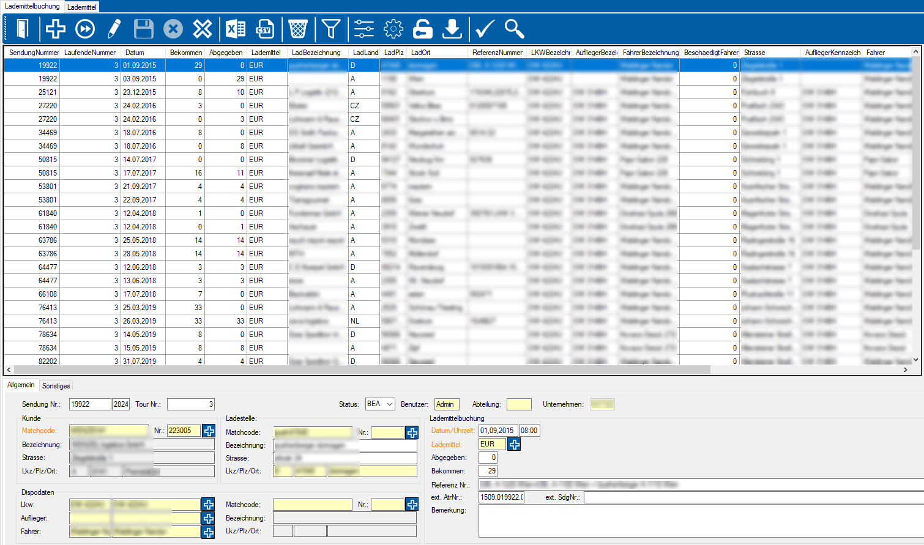The image size is (924, 545).
Task: Click the Sendung Nr. field 19922
Action: coord(90,404)
